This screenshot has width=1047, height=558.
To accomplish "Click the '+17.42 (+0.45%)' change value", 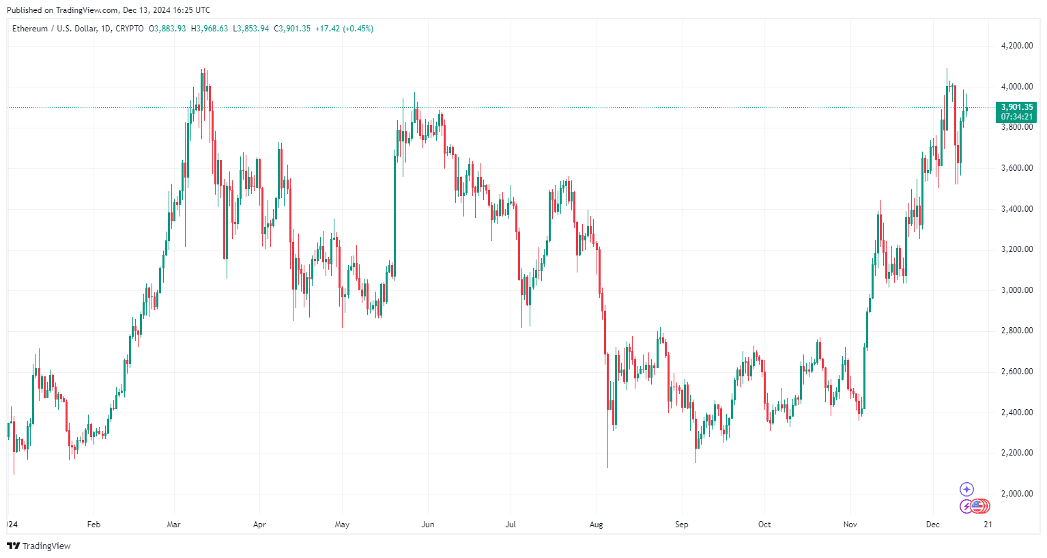I will (x=344, y=29).
